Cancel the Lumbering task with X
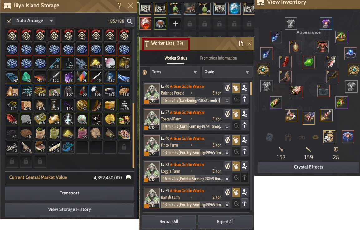The image size is (360, 230). click(227, 100)
